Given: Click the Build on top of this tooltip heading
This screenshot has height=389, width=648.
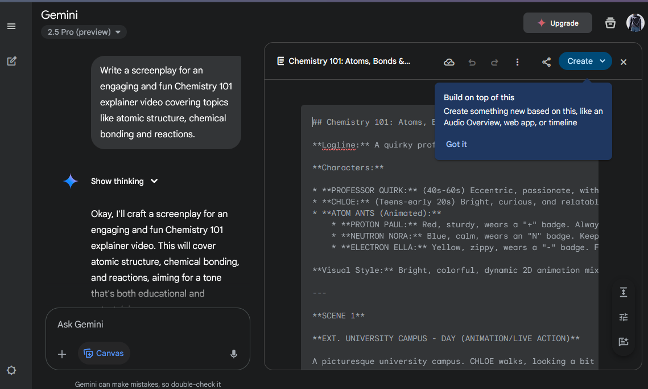Looking at the screenshot, I should click(x=479, y=97).
